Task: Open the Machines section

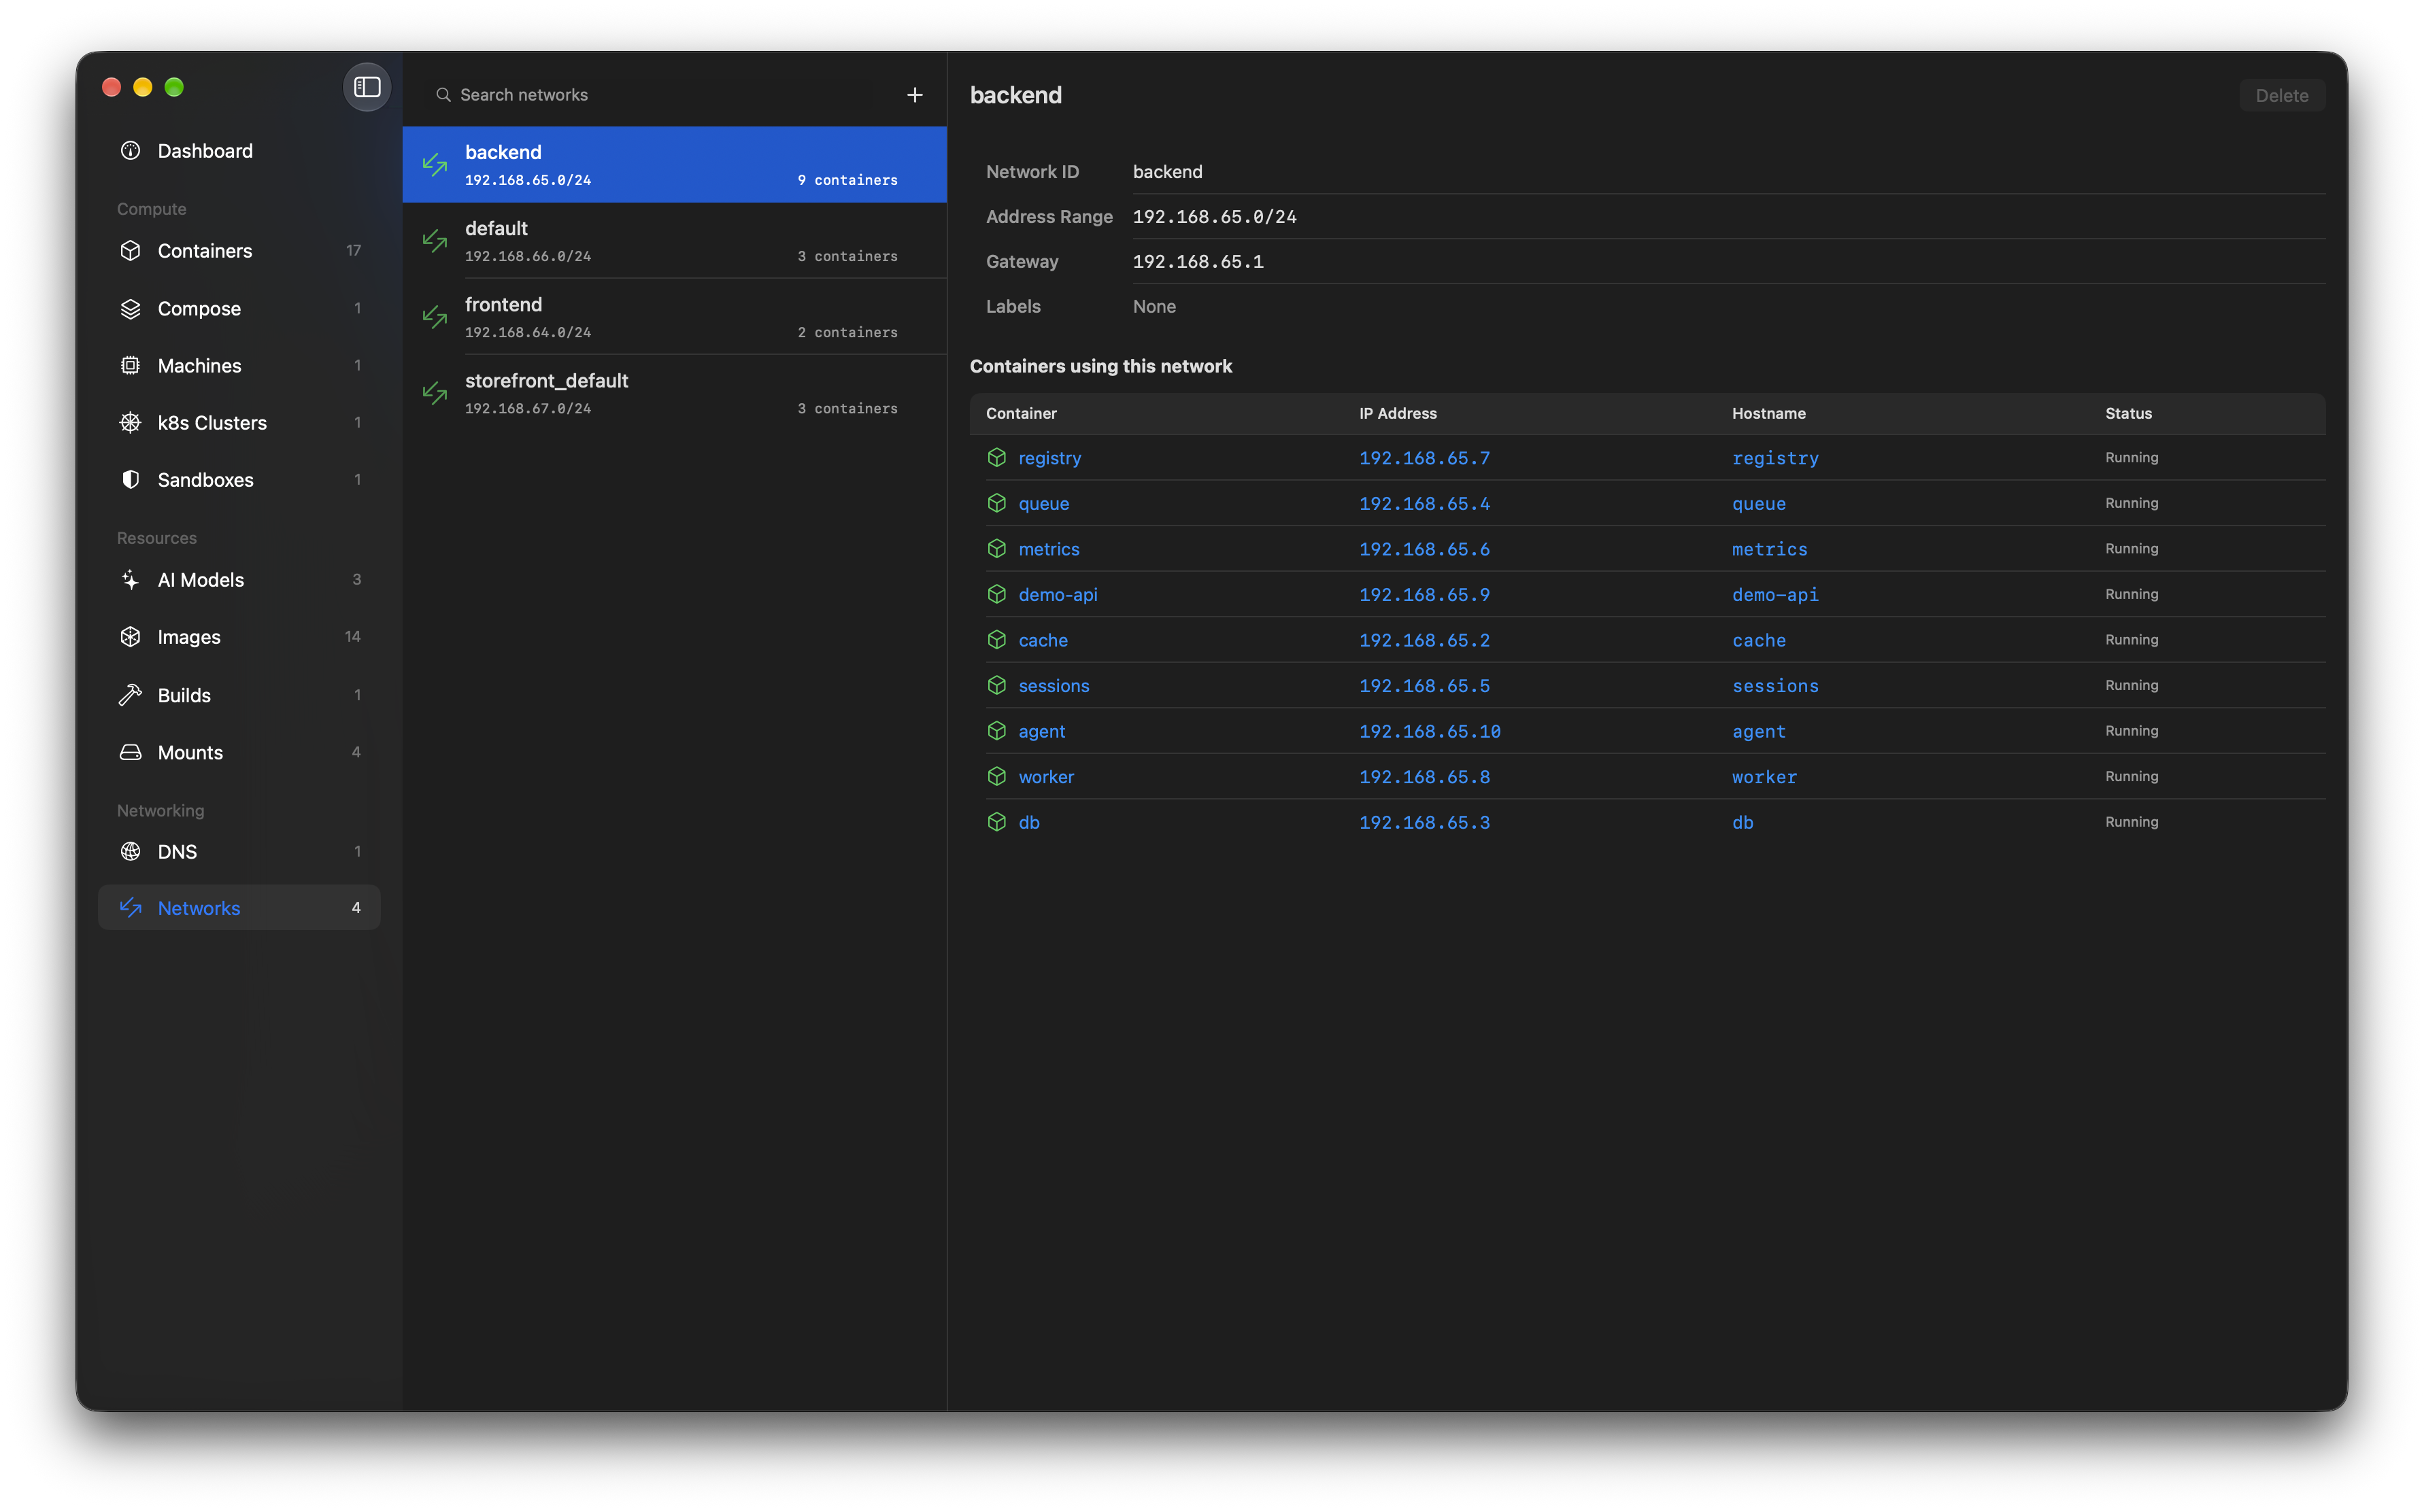Action: point(239,366)
